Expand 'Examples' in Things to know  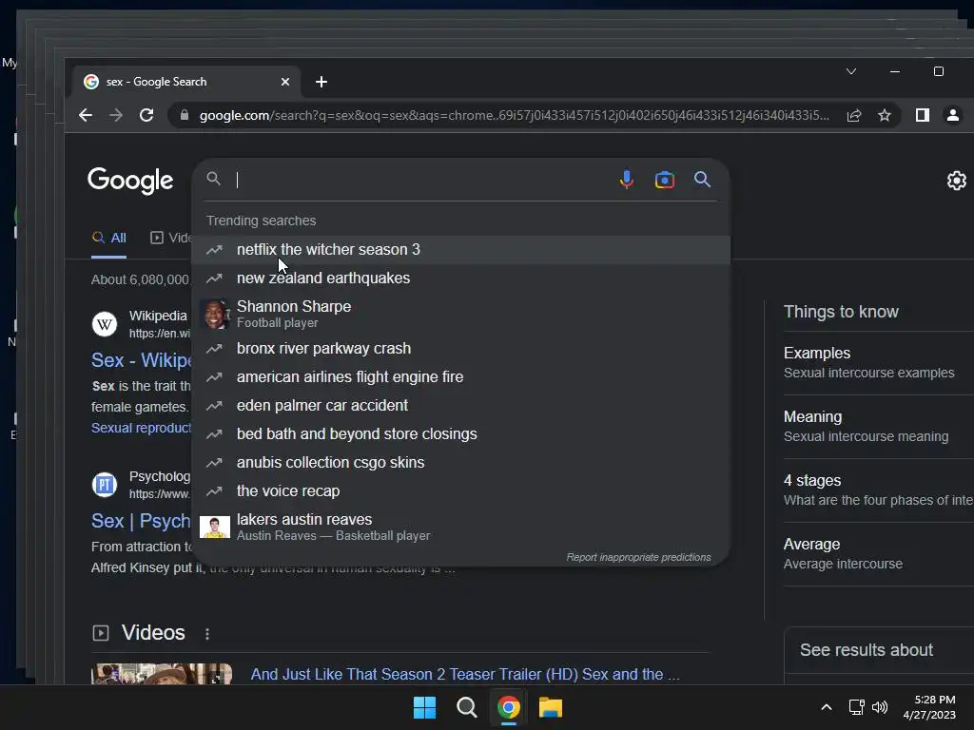point(878,362)
